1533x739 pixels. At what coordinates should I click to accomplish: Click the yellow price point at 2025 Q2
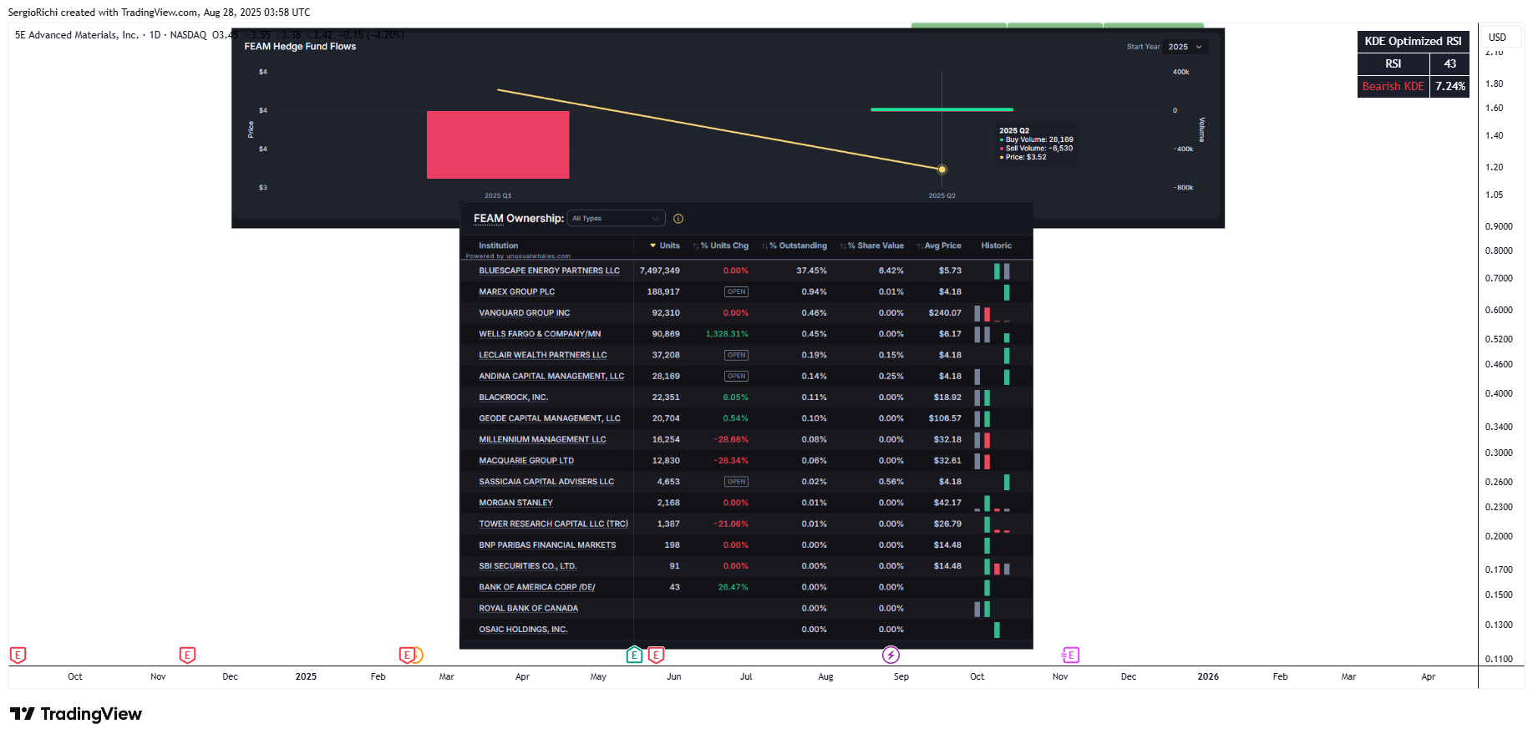click(x=942, y=170)
